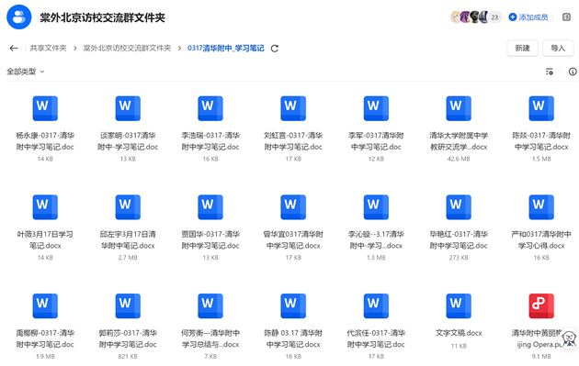The height and width of the screenshot is (366, 579).
Task: Open Word file 严和0317清华附中学习心得.docx
Action: pos(541,207)
